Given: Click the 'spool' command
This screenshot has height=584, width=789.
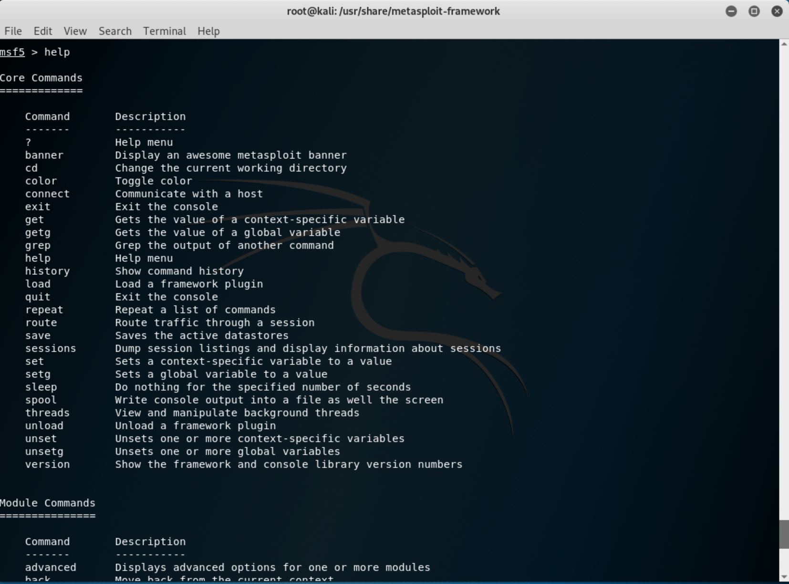Looking at the screenshot, I should [41, 400].
